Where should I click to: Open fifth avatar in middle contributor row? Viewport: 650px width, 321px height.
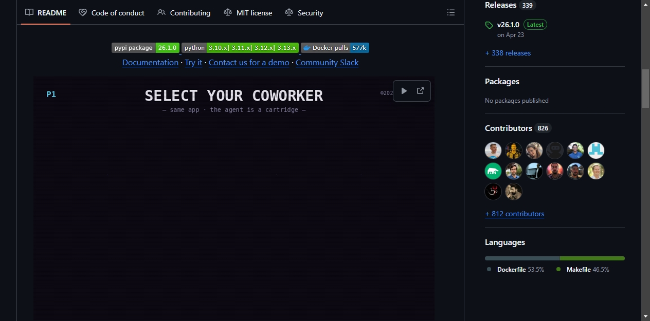tap(575, 171)
